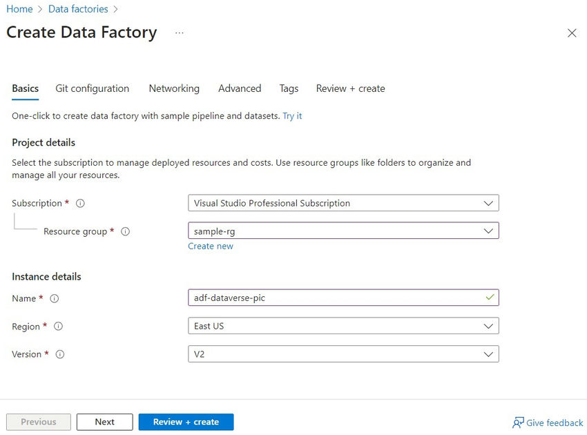The height and width of the screenshot is (435, 587).
Task: Navigate to the Data factories breadcrumb
Action: pyautogui.click(x=79, y=8)
